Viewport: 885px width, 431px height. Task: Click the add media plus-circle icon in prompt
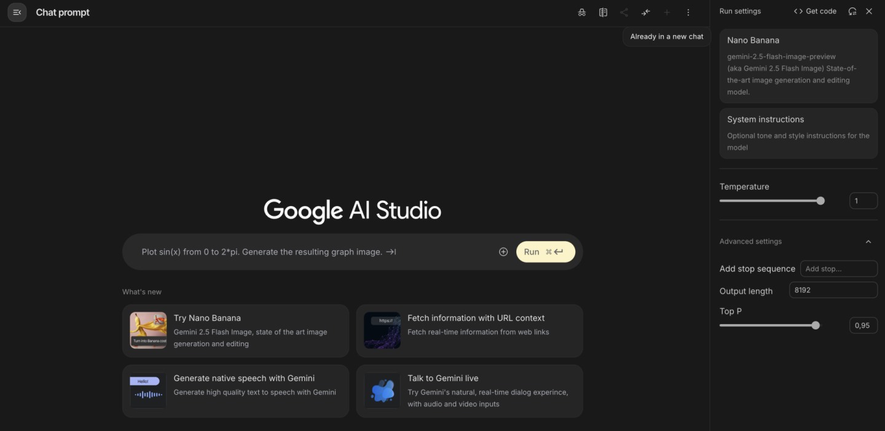pos(503,251)
